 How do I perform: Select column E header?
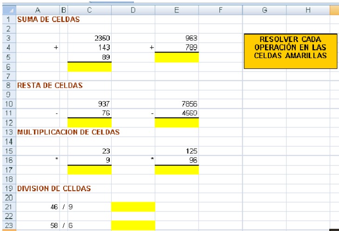click(x=176, y=10)
